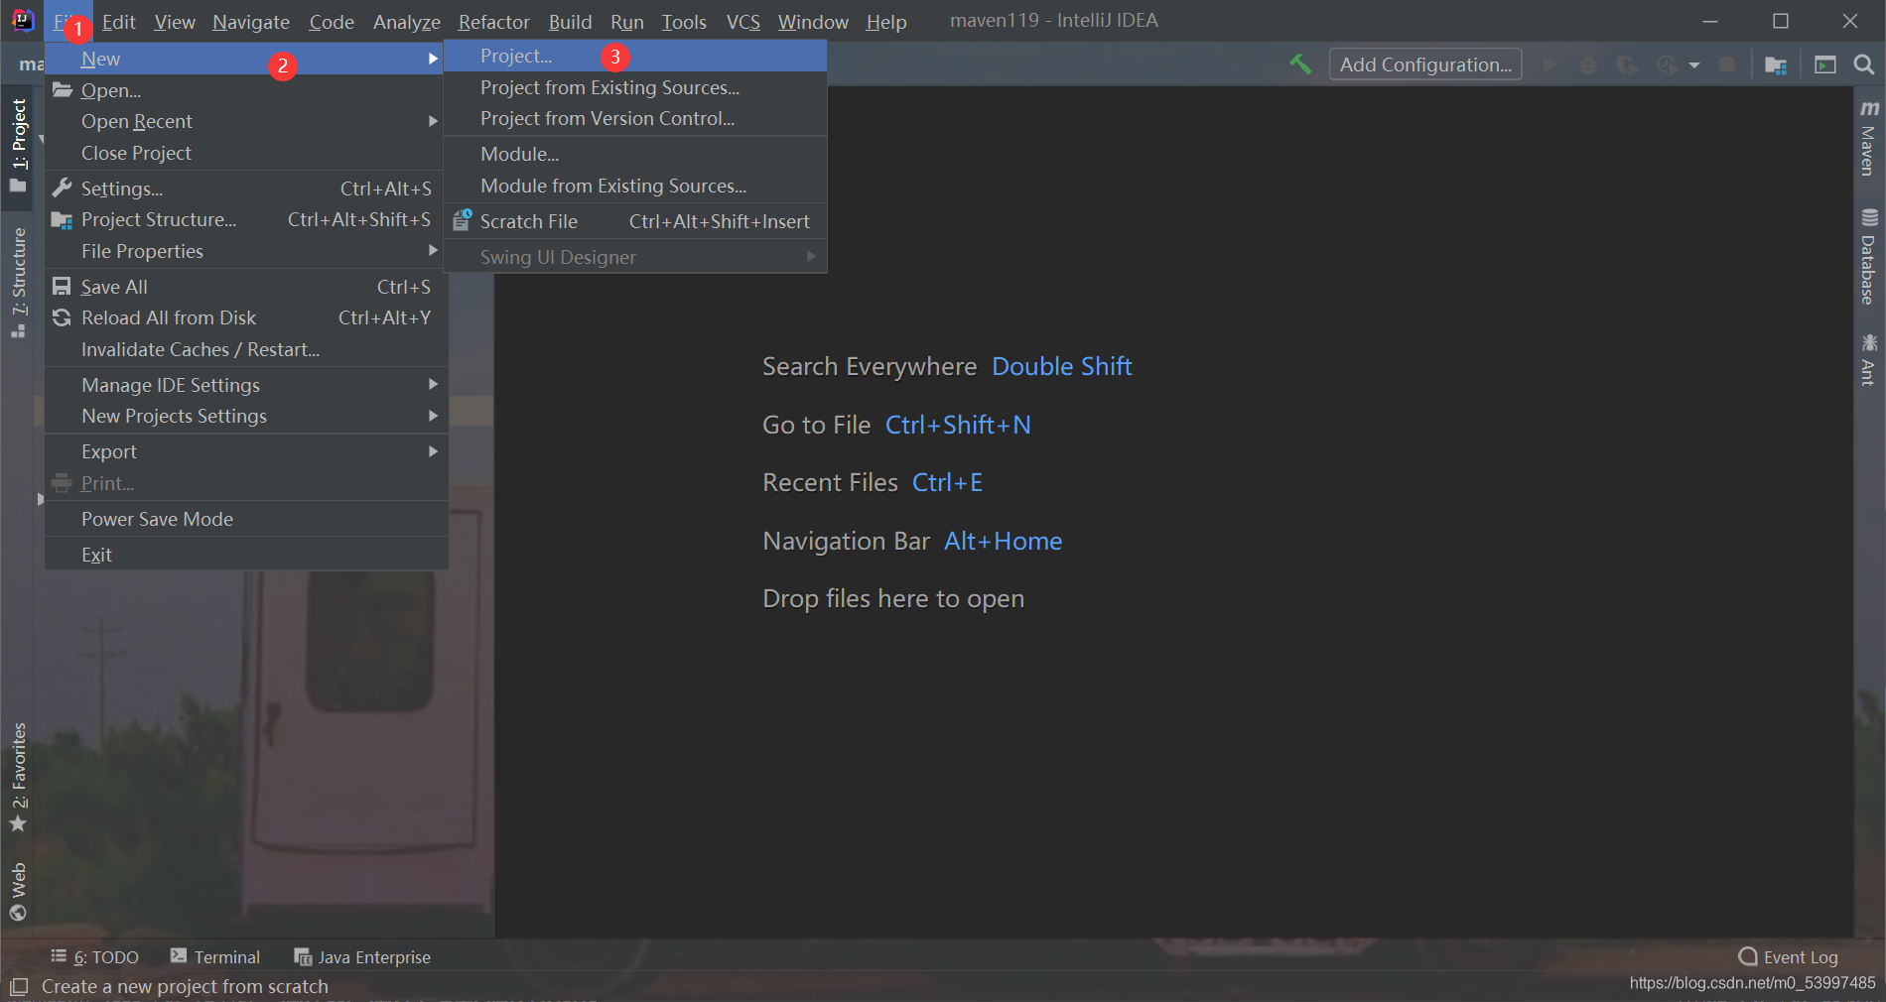The image size is (1886, 1002).
Task: Open the Refactor menu
Action: coord(493,22)
